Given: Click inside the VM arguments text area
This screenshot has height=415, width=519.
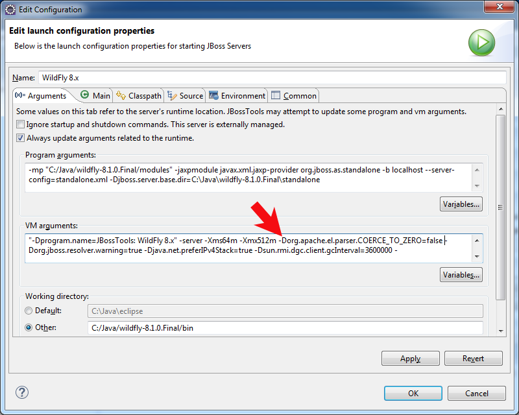Looking at the screenshot, I should pos(248,248).
